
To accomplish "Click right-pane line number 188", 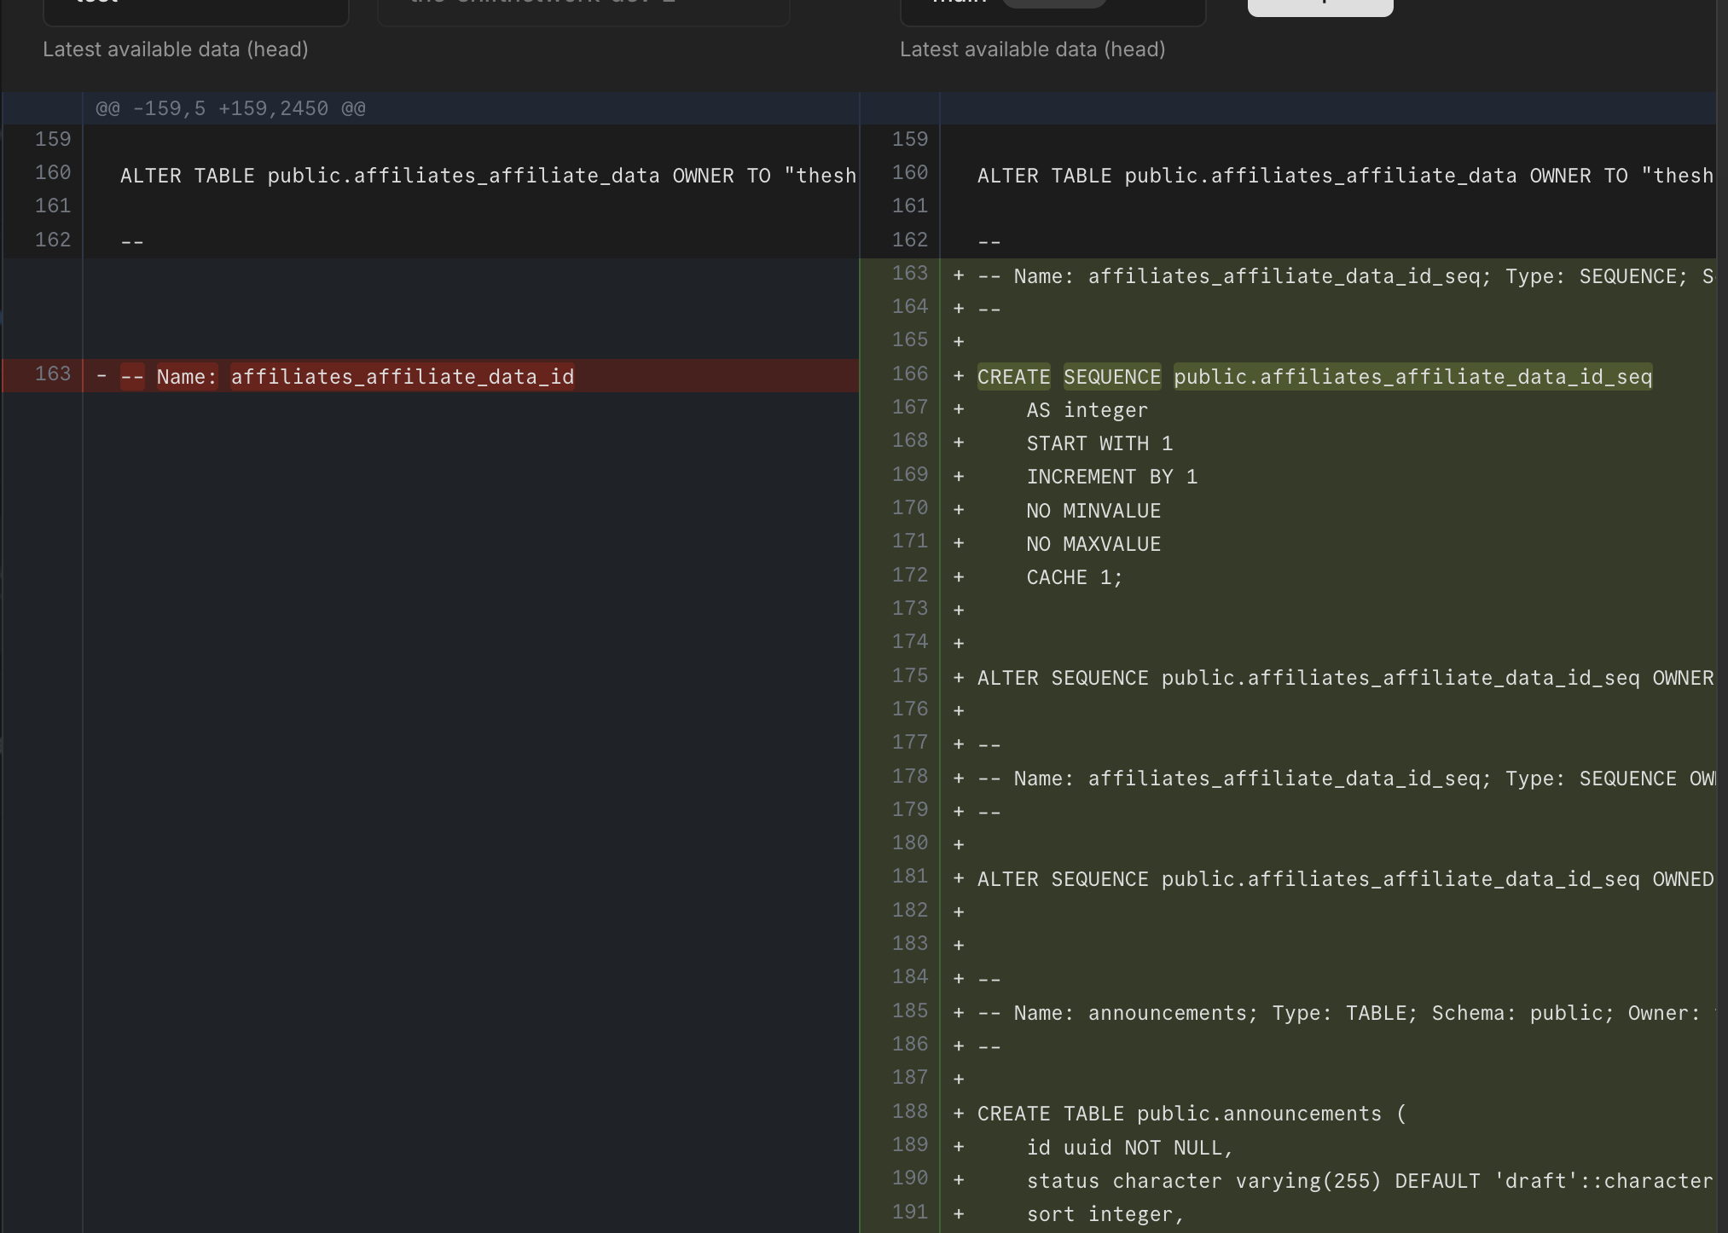I will pyautogui.click(x=909, y=1112).
